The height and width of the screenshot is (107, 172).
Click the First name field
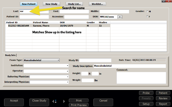(x=74, y=11)
